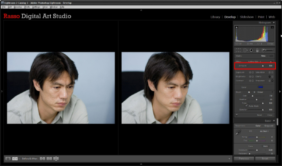Collapse the Basic panel
The image size is (282, 166).
[x=274, y=121]
